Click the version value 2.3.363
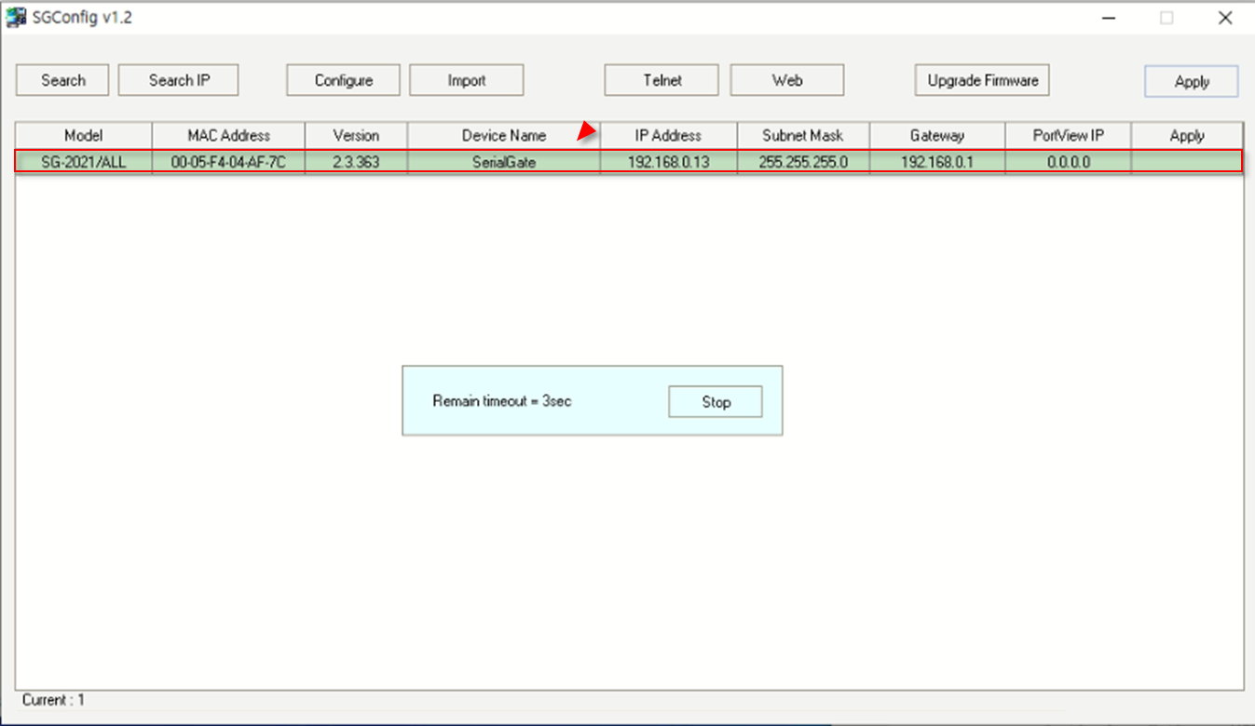 356,162
